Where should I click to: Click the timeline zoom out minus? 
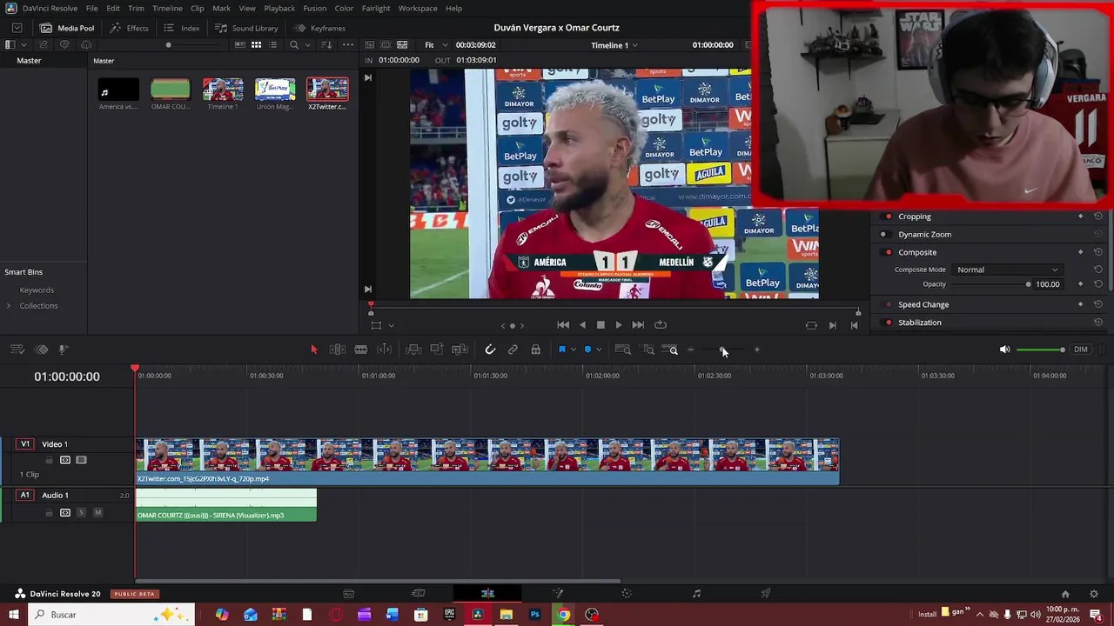691,350
